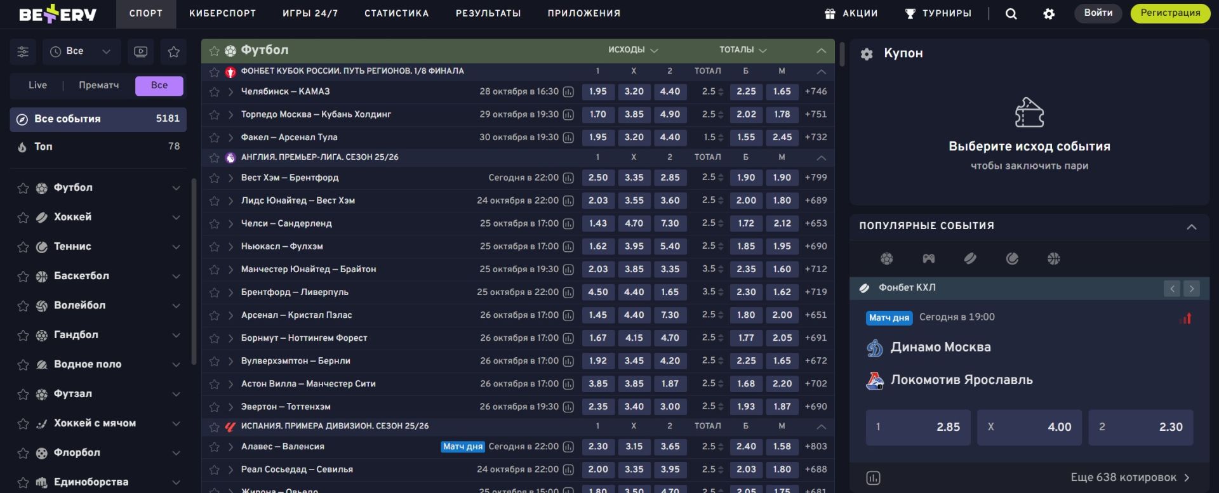Open settings gear in top bar

(x=1049, y=14)
